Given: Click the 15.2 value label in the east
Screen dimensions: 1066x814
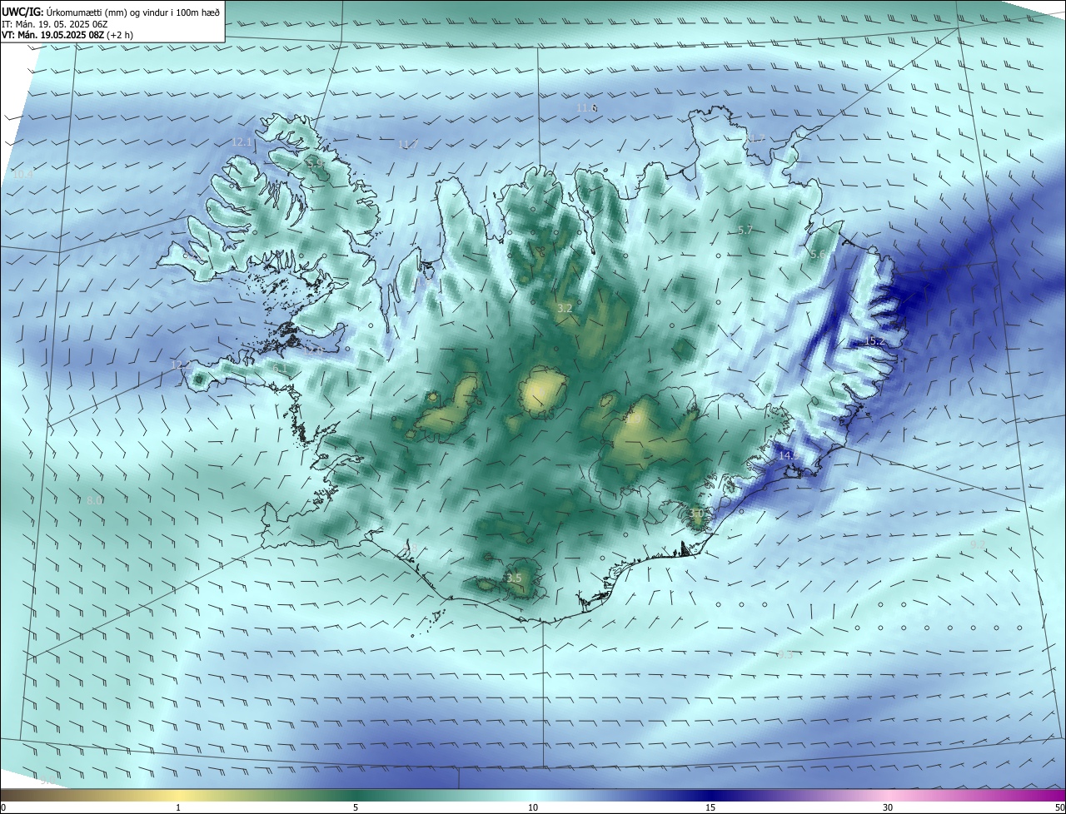Looking at the screenshot, I should tap(874, 341).
